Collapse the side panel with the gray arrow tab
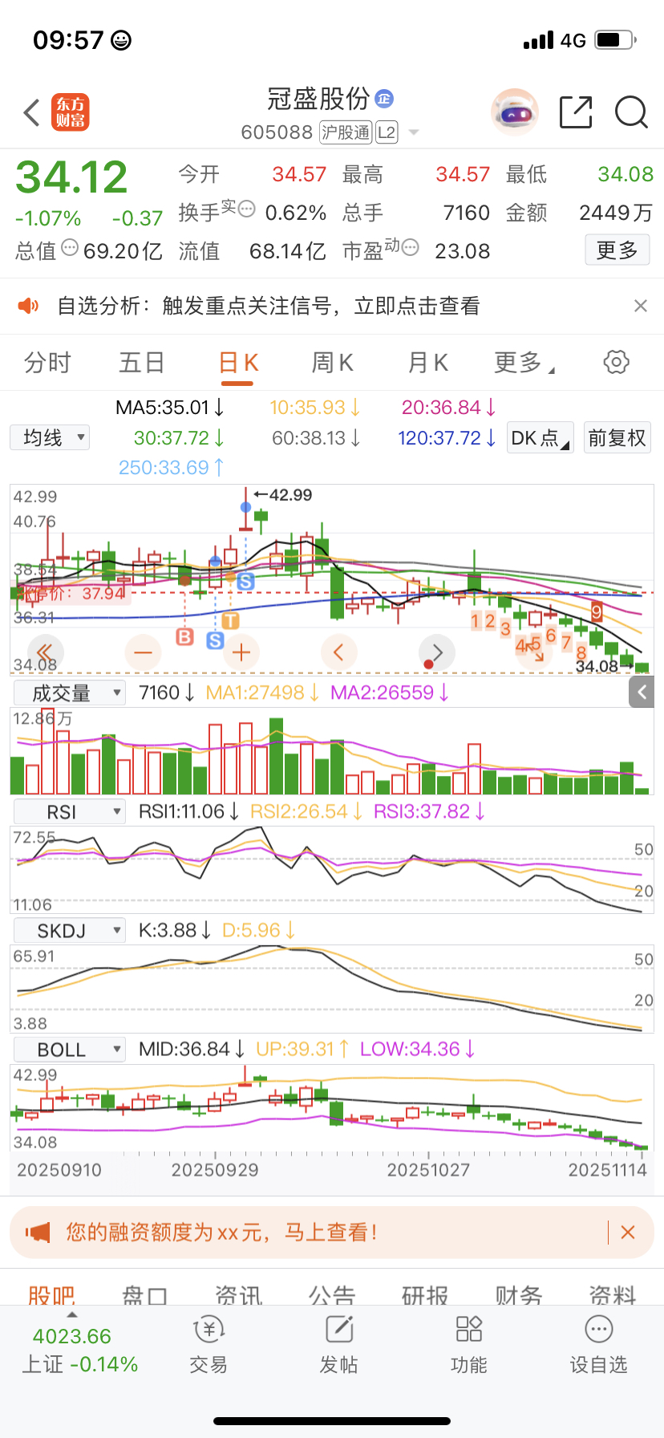664x1438 pixels. point(642,693)
